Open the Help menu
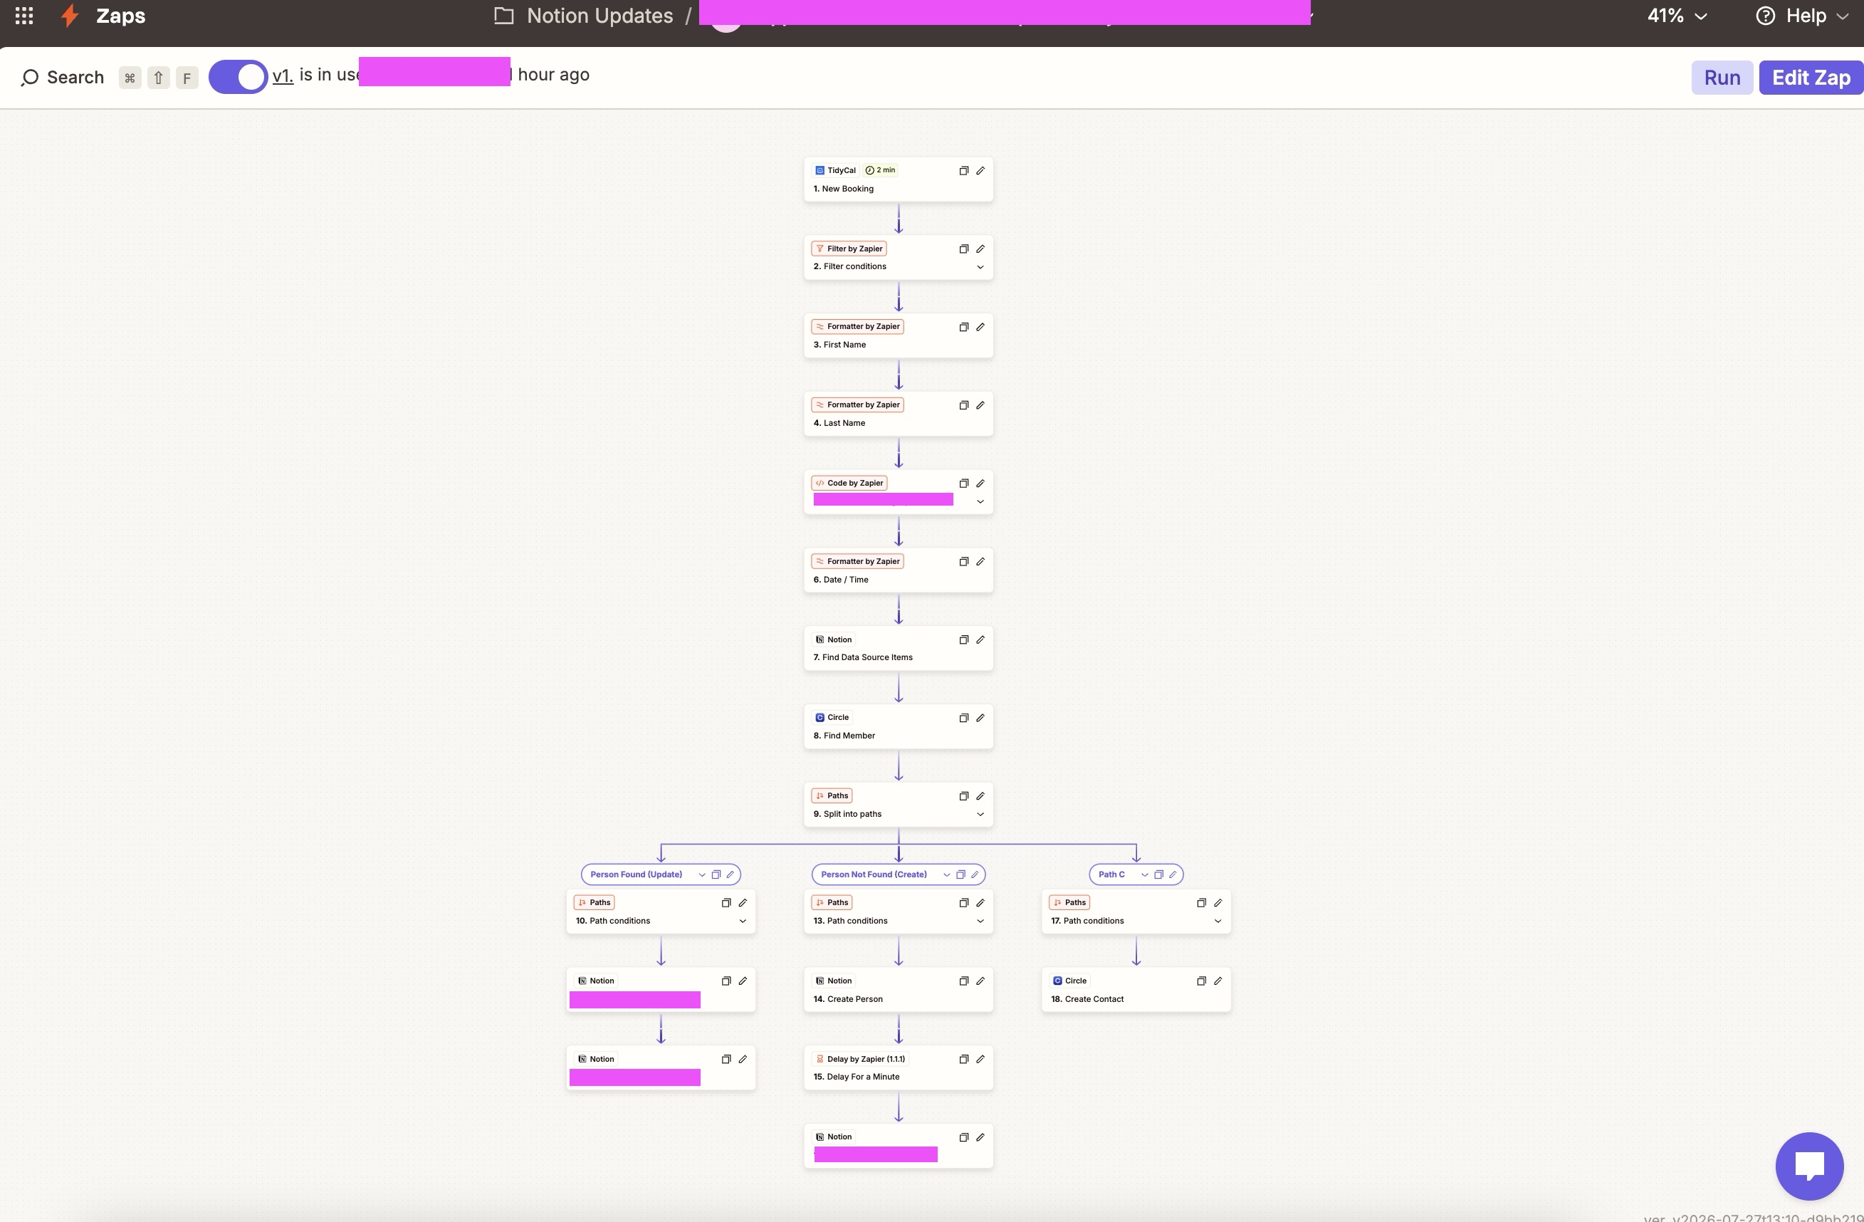 [1803, 16]
